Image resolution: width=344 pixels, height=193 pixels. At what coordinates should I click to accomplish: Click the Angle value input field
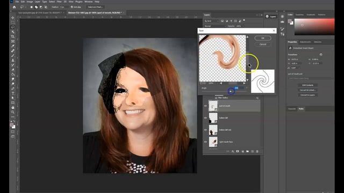pos(239,88)
